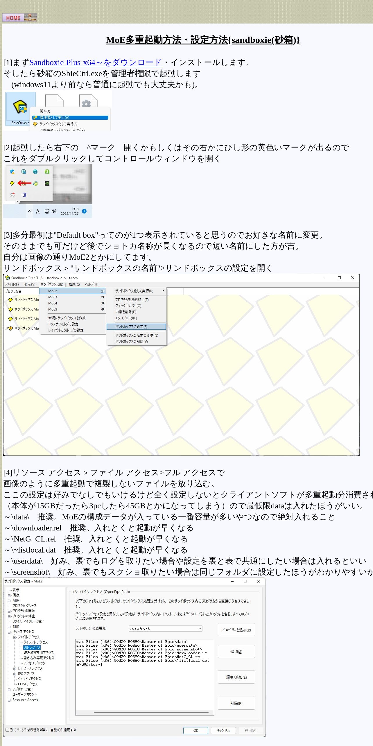Screen dimensions: 373x746
Task: Expand the MoE4 submenu entry
Action: (72, 303)
